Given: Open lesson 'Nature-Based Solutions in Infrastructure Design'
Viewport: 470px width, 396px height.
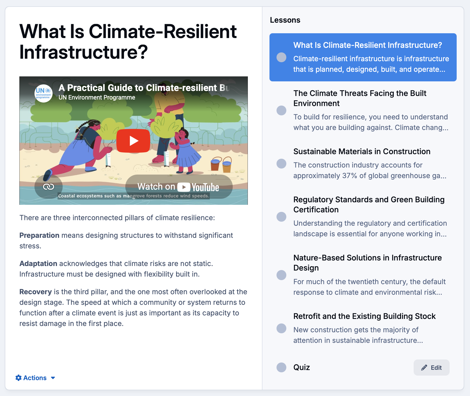Looking at the screenshot, I should click(363, 275).
